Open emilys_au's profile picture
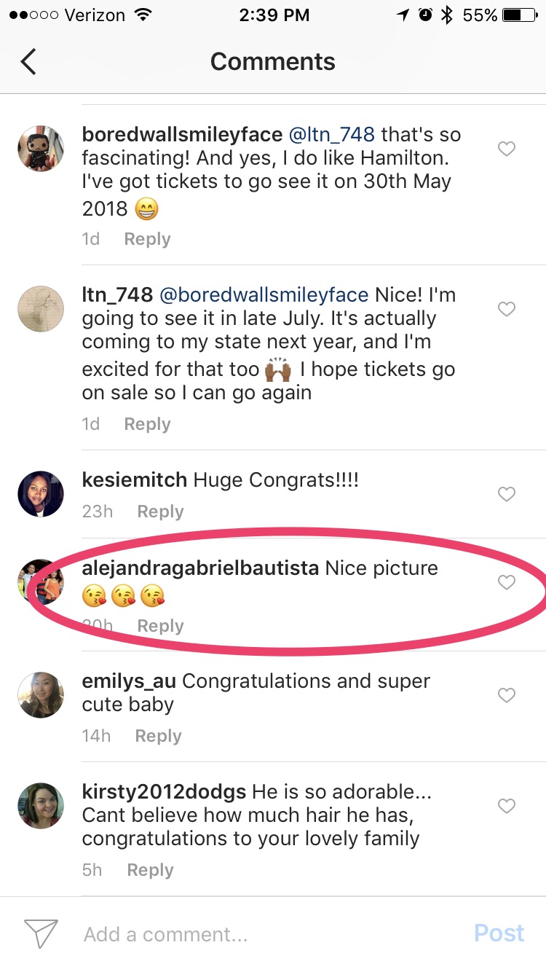Image resolution: width=546 pixels, height=972 pixels. pyautogui.click(x=41, y=695)
